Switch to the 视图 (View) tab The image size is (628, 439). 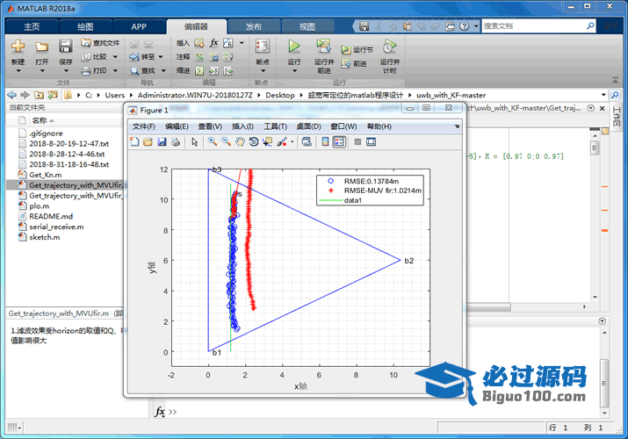(x=307, y=26)
